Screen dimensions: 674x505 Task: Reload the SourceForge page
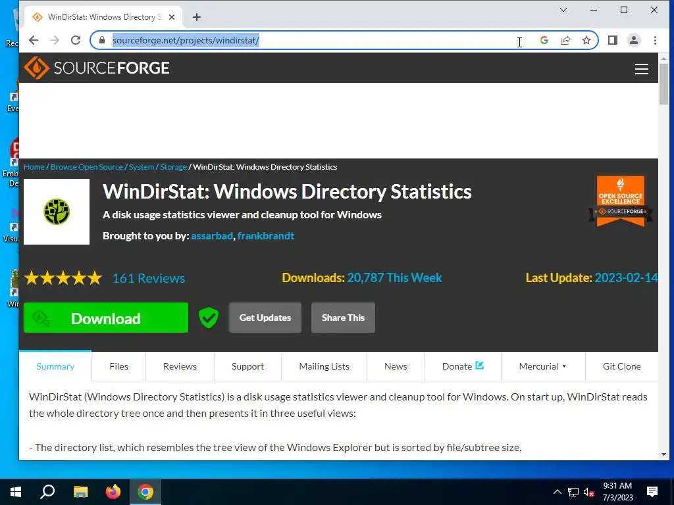tap(76, 40)
